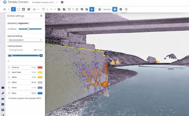Click the square-with-pencil edit icon
The height and width of the screenshot is (116, 189).
pos(69,9)
